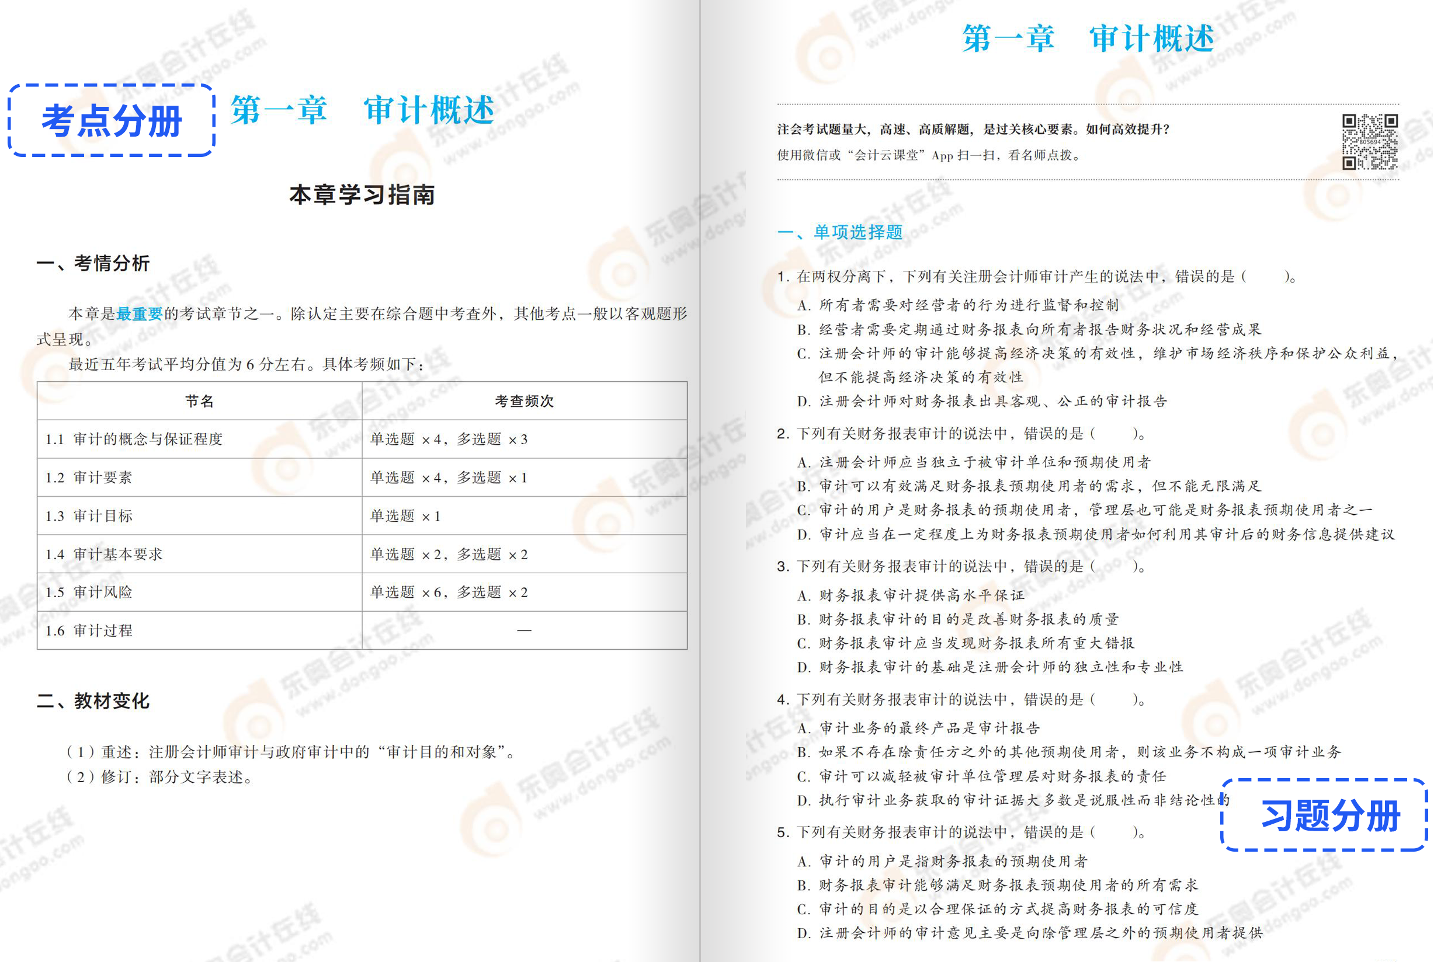The width and height of the screenshot is (1434, 962).
Task: Open the 二、教材变化 section heading
Action: (95, 701)
